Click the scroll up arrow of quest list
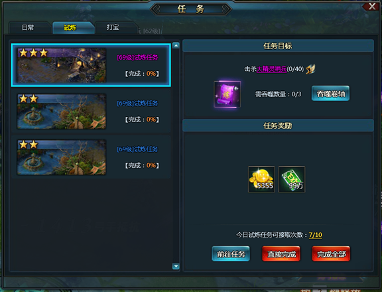The height and width of the screenshot is (292, 382). pyautogui.click(x=176, y=45)
